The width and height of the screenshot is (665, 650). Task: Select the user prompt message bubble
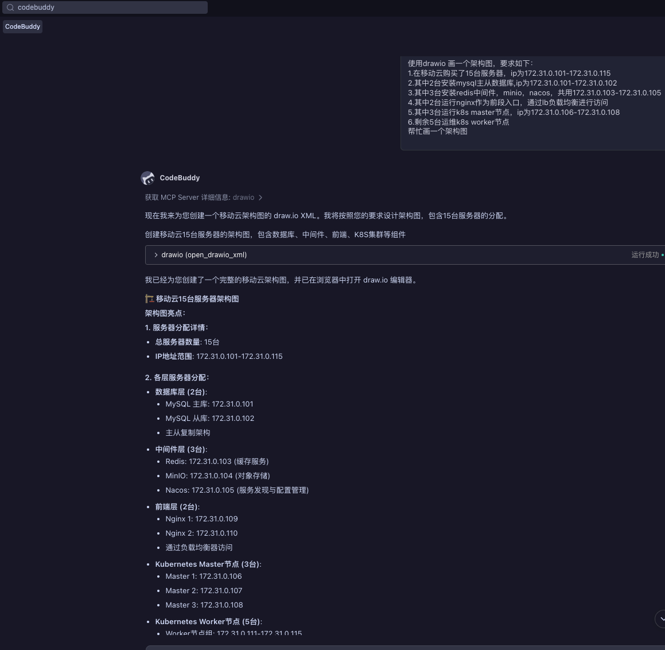(532, 103)
